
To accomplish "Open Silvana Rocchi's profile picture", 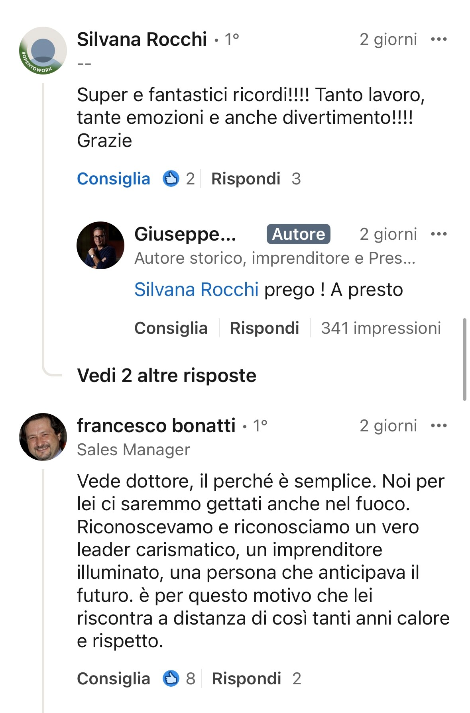I will tap(43, 51).
